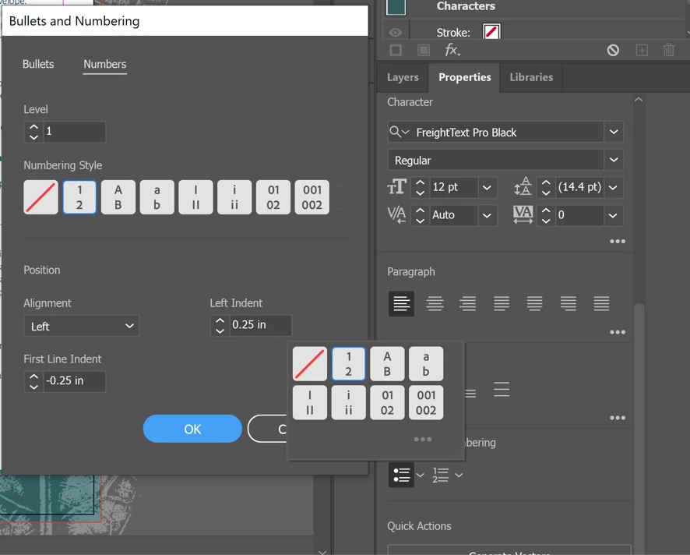Switch to the Numbers tab
This screenshot has width=690, height=555.
click(104, 65)
